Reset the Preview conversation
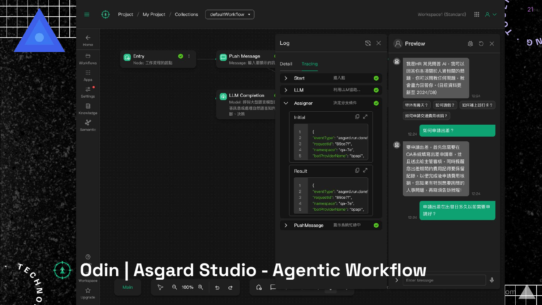The image size is (542, 305). coord(481,43)
